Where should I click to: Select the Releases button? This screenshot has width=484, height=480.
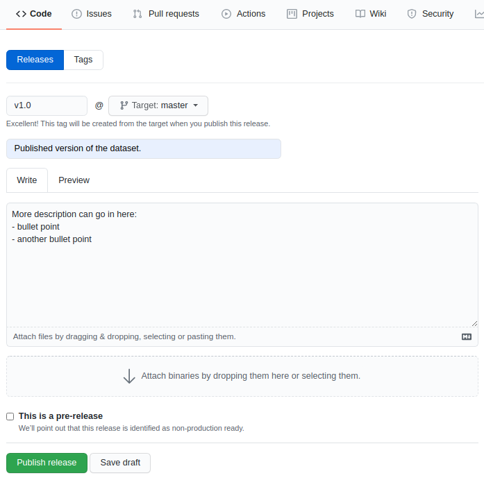coord(35,60)
